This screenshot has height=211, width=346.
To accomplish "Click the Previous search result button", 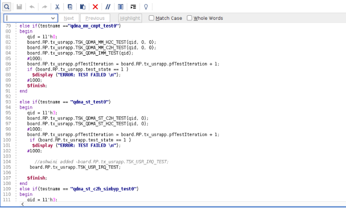I will (95, 18).
